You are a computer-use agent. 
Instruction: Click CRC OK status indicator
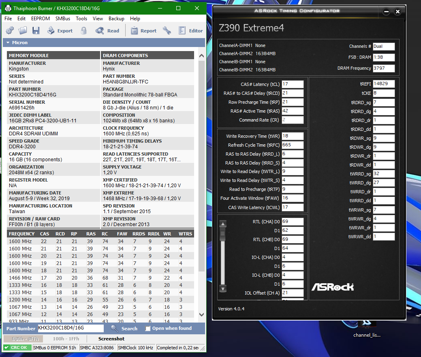point(17,348)
